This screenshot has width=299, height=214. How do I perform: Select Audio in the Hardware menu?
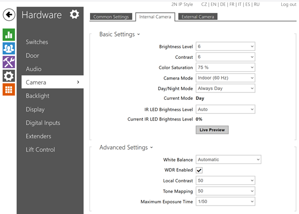34,69
